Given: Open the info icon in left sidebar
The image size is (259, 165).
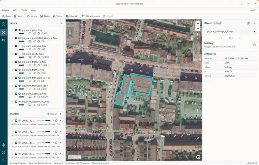Looking at the screenshot, I should click(3, 152).
